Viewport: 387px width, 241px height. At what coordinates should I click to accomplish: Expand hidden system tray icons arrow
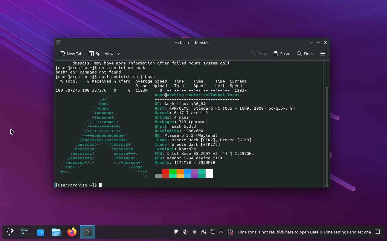point(221,232)
